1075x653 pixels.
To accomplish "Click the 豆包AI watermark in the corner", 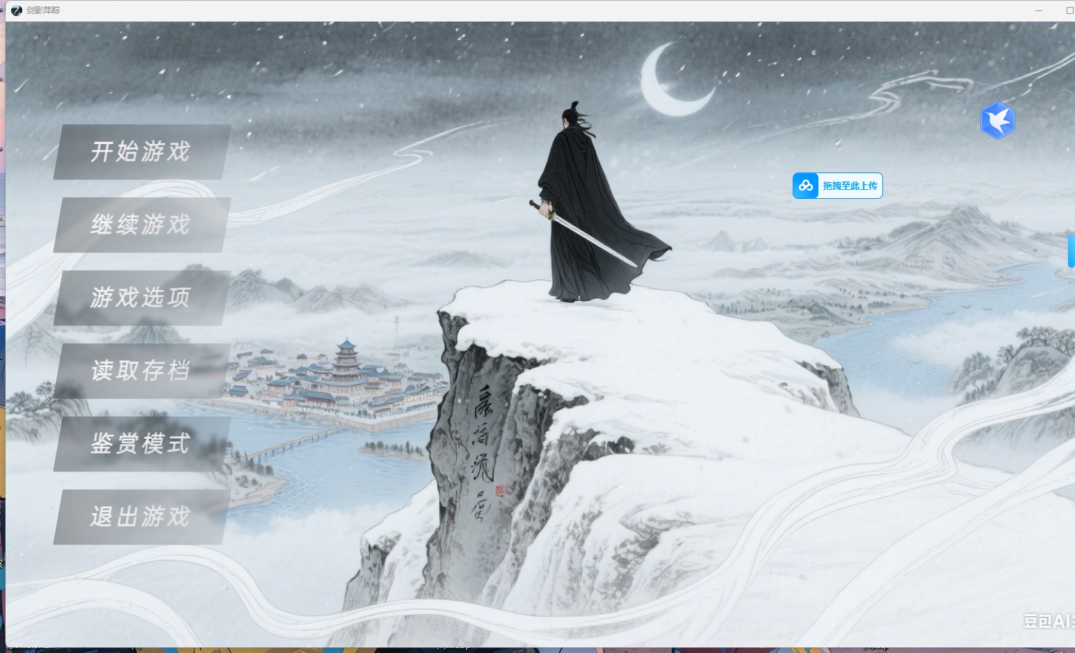I will 1048,620.
